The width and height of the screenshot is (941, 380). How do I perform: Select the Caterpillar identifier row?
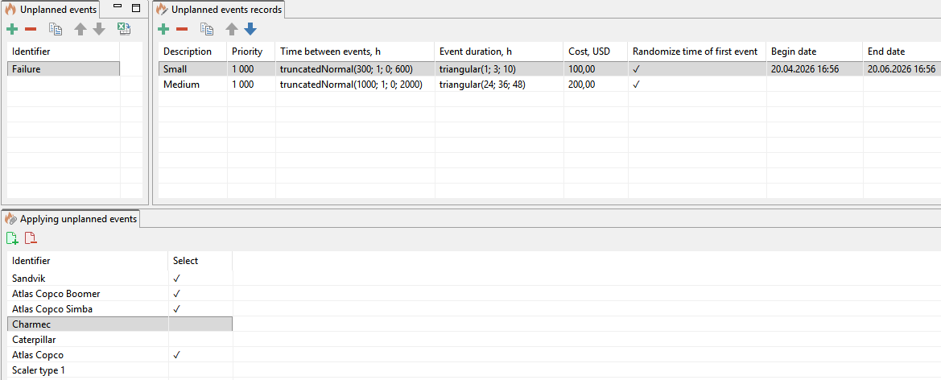pyautogui.click(x=88, y=340)
